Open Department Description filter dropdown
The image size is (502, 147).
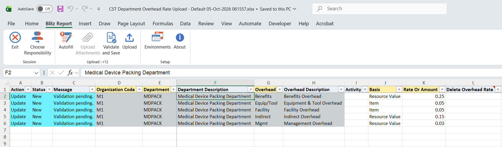tap(251, 89)
